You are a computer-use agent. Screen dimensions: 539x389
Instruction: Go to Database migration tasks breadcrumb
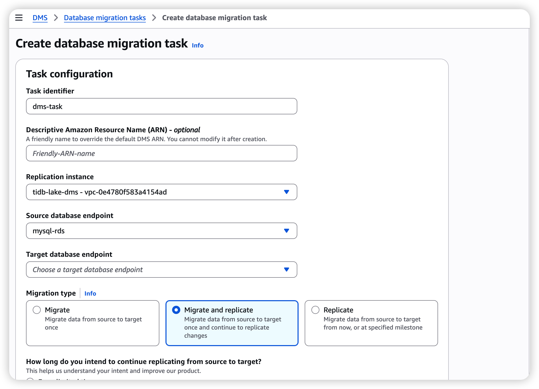point(105,18)
